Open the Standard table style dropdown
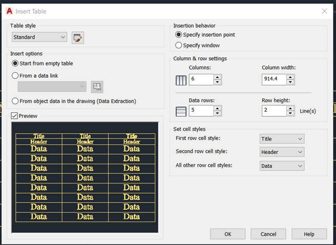 point(39,37)
